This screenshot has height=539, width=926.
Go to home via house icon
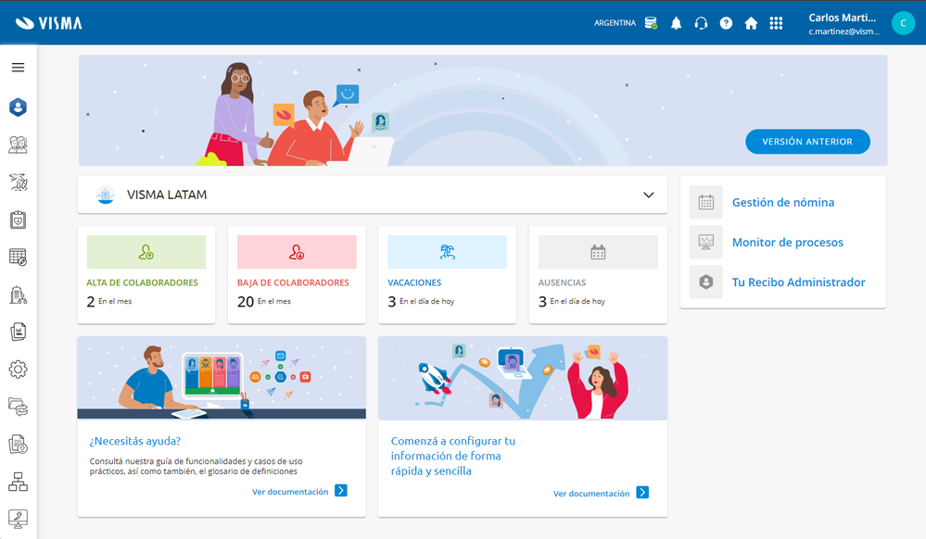click(751, 23)
